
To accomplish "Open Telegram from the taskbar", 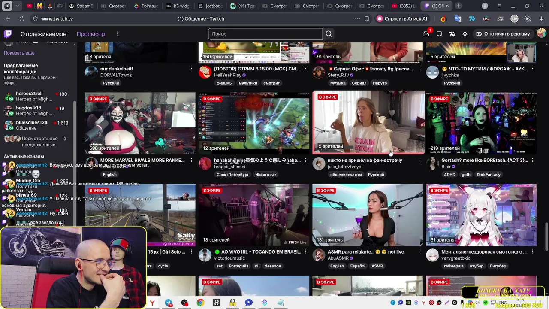I will pyautogui.click(x=169, y=303).
